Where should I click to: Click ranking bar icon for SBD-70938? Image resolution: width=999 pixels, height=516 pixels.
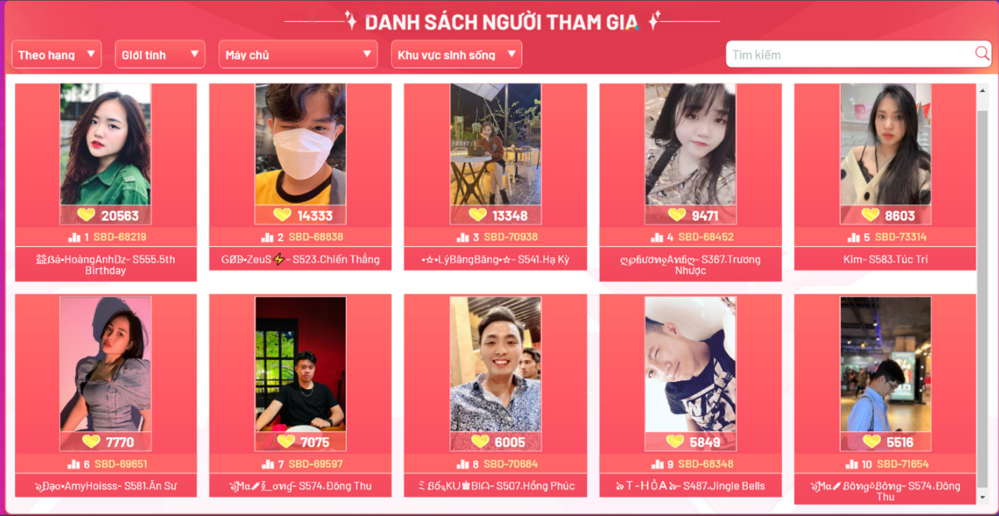click(463, 237)
